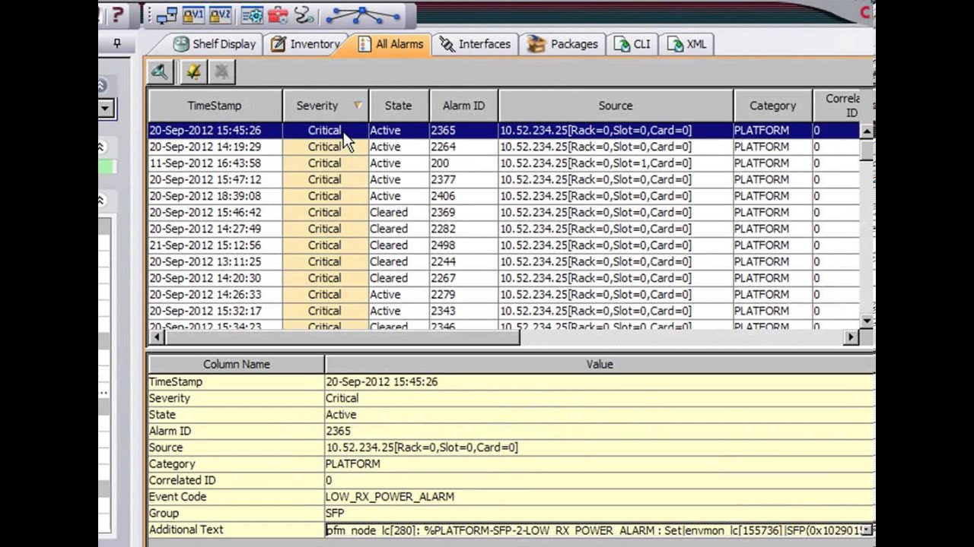Open the XML tab

(x=687, y=44)
